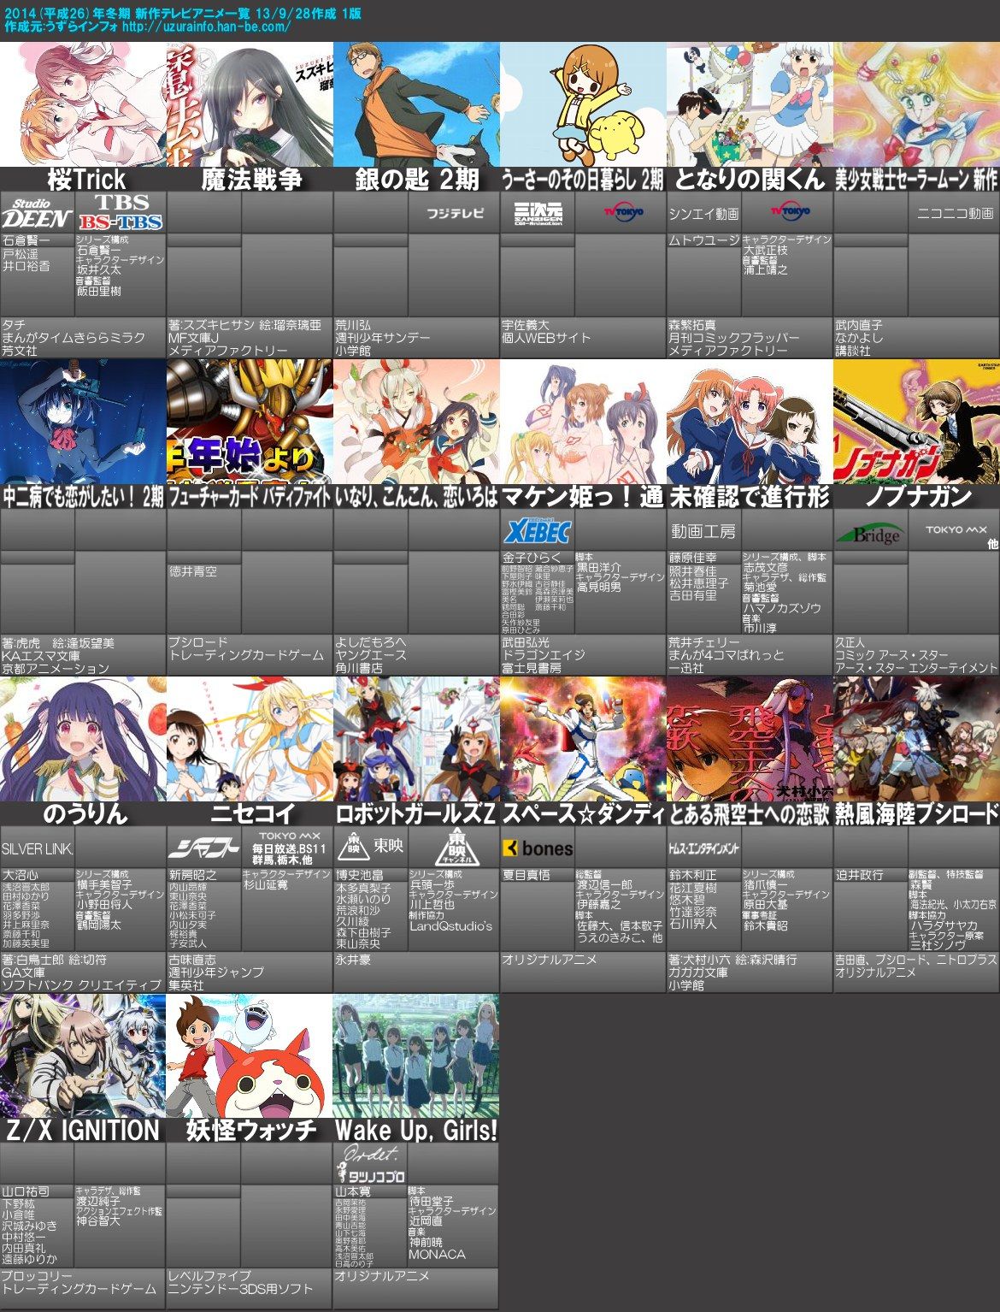Click the 月刊コミックフラッパー text
This screenshot has width=1000, height=1312.
[734, 338]
